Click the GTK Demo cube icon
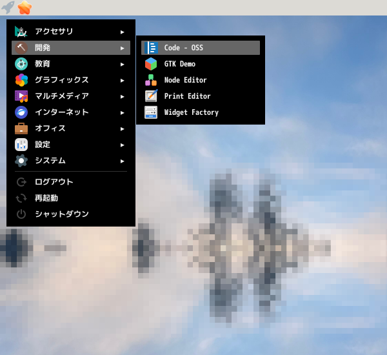The image size is (387, 355). [x=151, y=64]
